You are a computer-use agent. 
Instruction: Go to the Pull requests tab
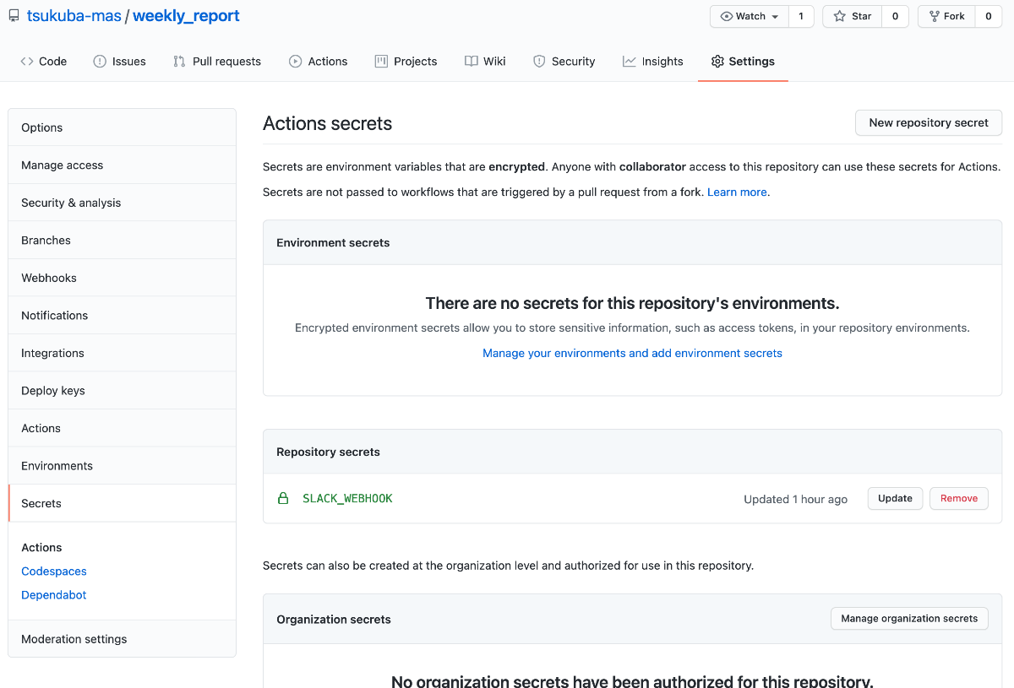[217, 62]
